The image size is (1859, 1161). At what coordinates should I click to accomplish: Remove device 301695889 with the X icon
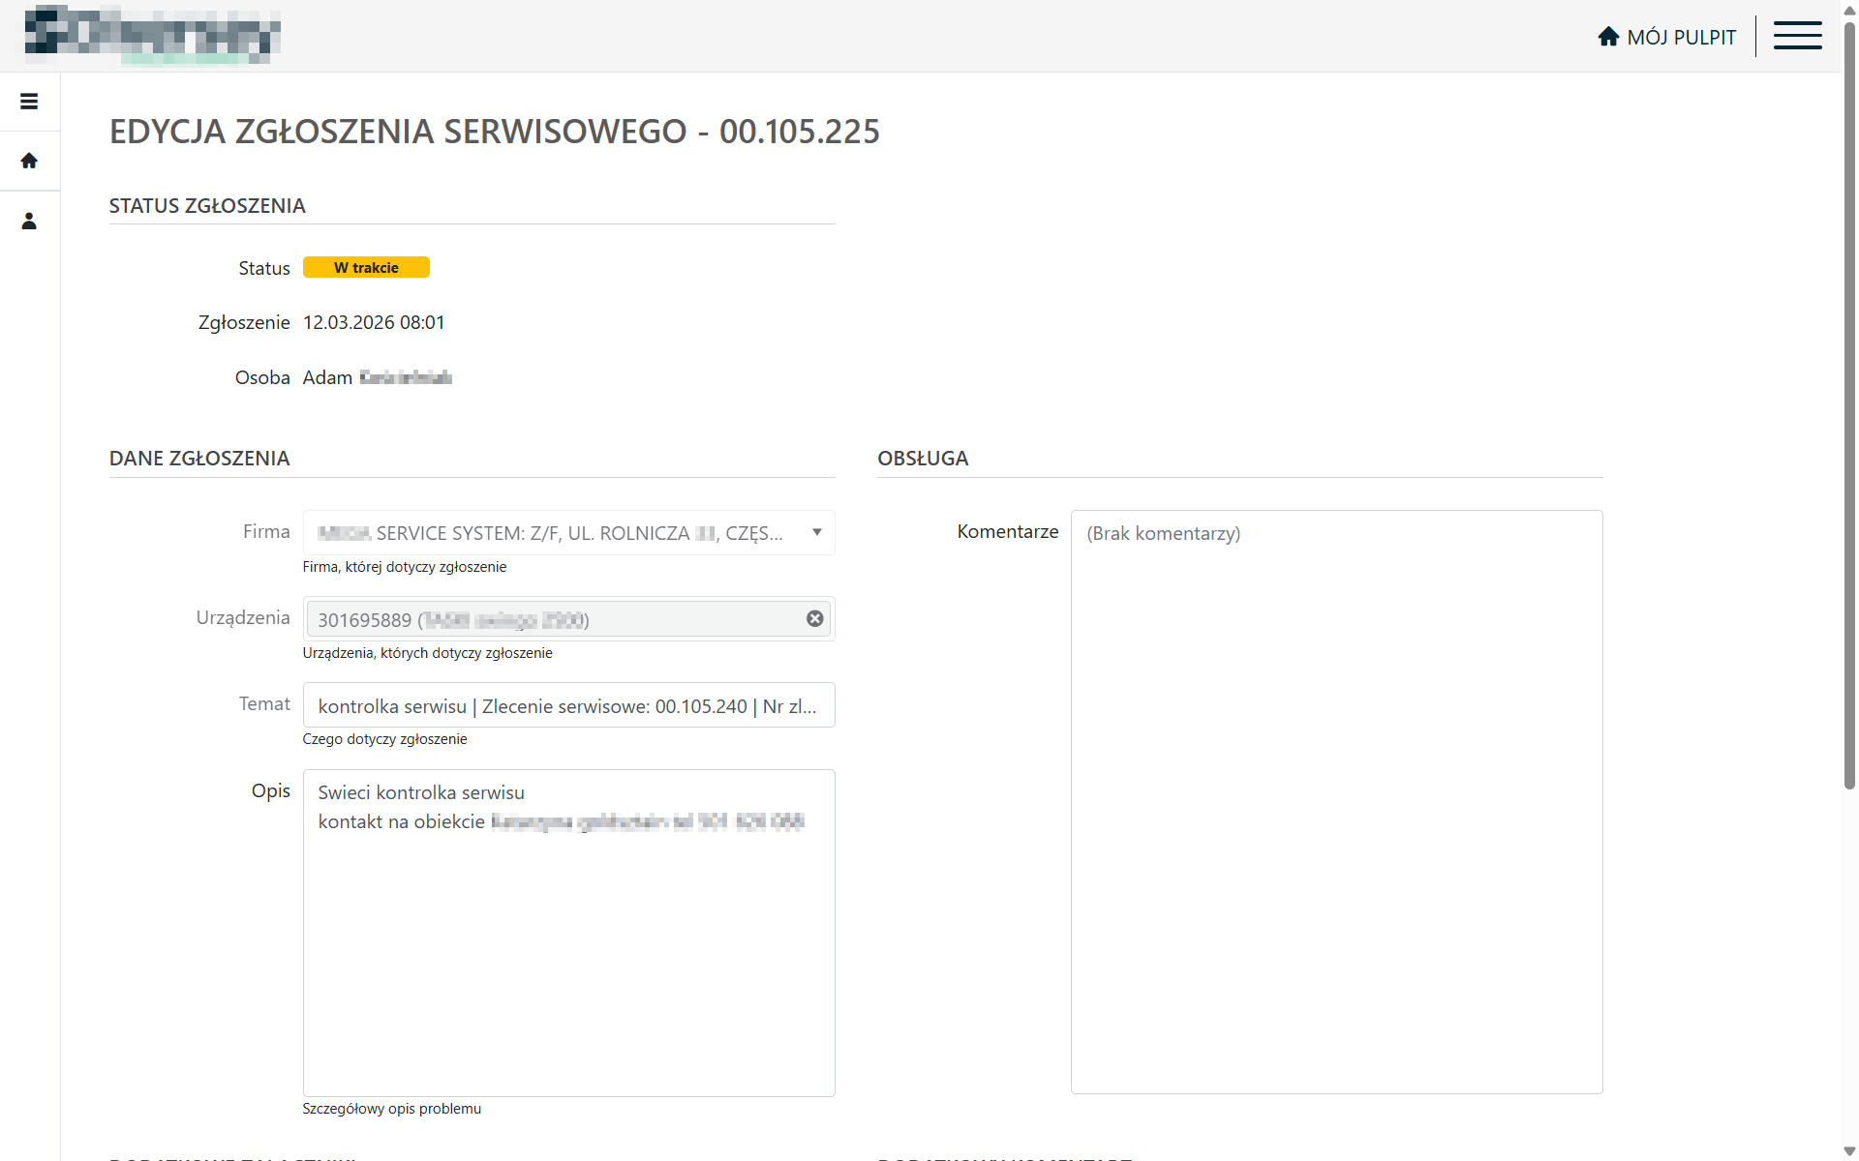(815, 618)
